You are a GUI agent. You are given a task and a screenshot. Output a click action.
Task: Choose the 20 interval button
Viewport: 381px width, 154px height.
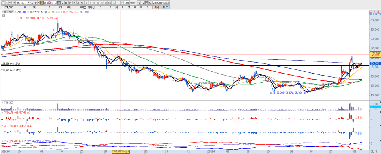click(102, 2)
